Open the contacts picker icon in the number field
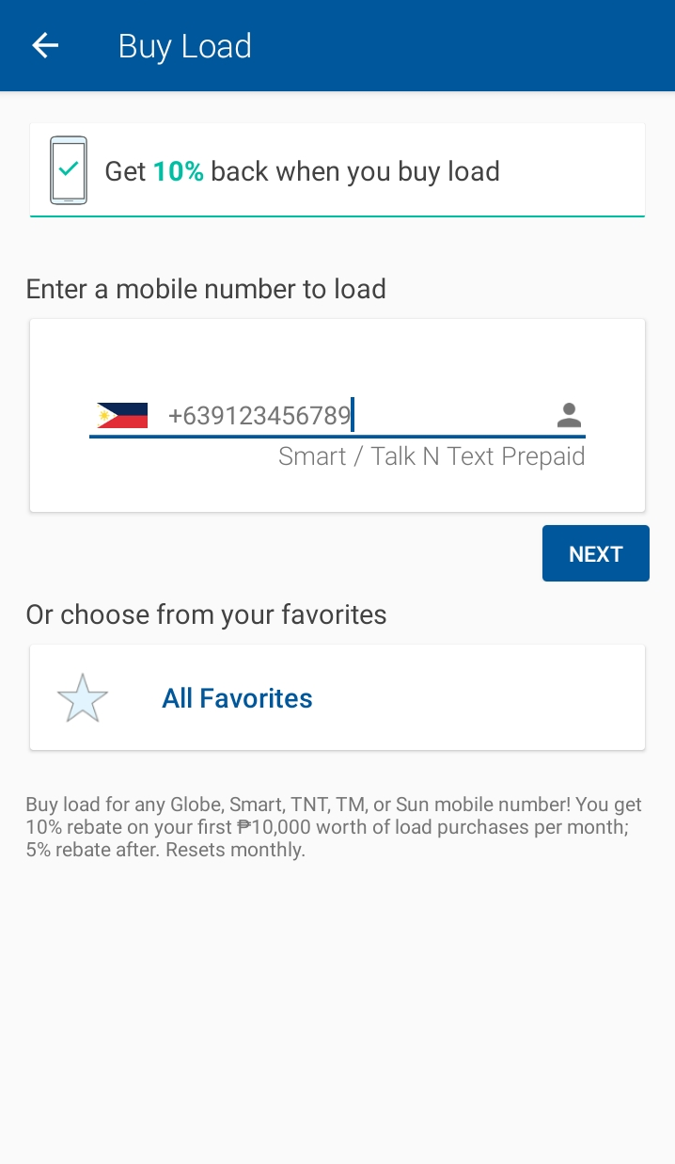 point(569,414)
